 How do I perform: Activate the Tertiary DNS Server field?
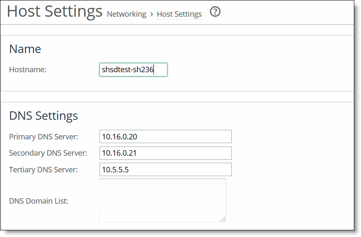(x=166, y=170)
